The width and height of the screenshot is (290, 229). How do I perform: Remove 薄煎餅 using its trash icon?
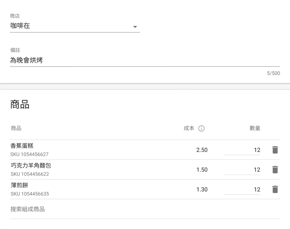pos(275,190)
